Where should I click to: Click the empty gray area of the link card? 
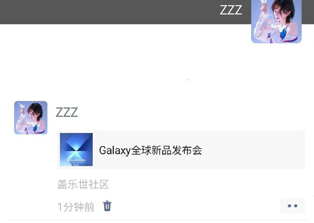[252, 149]
